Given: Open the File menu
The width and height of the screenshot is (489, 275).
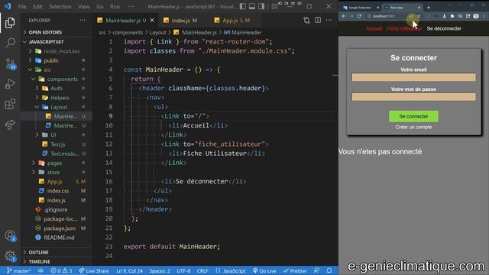Looking at the screenshot, I should (22, 7).
